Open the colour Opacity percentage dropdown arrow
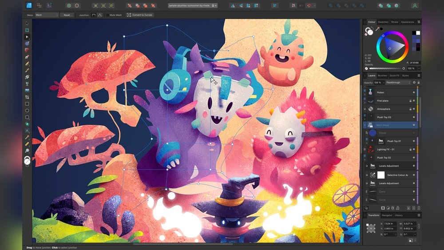The height and width of the screenshot is (250, 444). pos(419,68)
